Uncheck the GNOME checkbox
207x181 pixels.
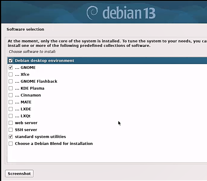[x=11, y=68]
